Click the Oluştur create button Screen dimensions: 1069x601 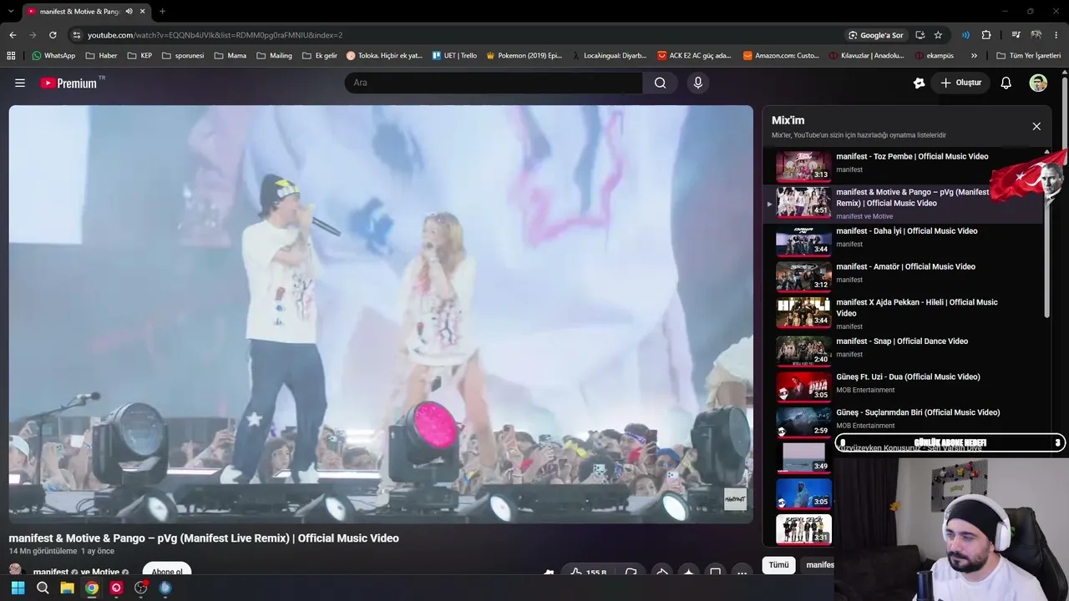click(x=961, y=83)
